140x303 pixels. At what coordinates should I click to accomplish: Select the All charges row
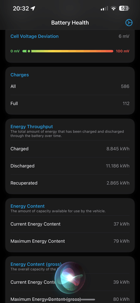[70, 86]
